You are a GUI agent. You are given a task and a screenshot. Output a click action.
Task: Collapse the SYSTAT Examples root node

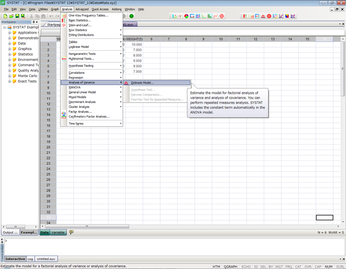(x=4, y=27)
